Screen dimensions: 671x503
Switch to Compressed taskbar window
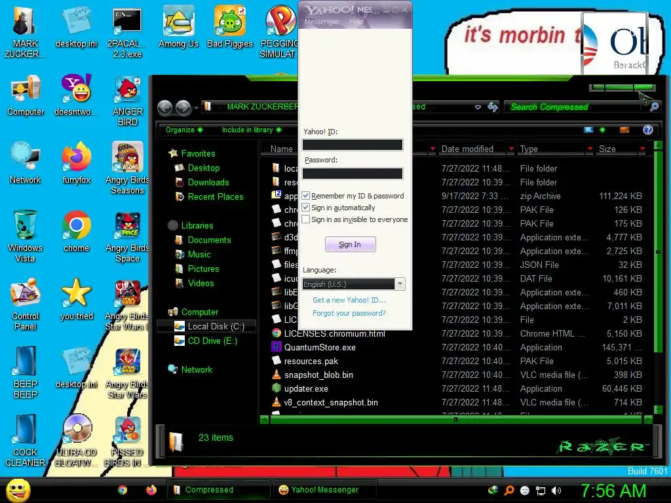[x=220, y=490]
